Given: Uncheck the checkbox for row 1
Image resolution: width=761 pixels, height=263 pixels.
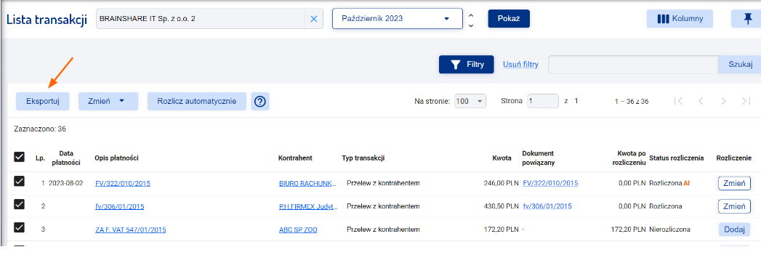Looking at the screenshot, I should tap(20, 182).
